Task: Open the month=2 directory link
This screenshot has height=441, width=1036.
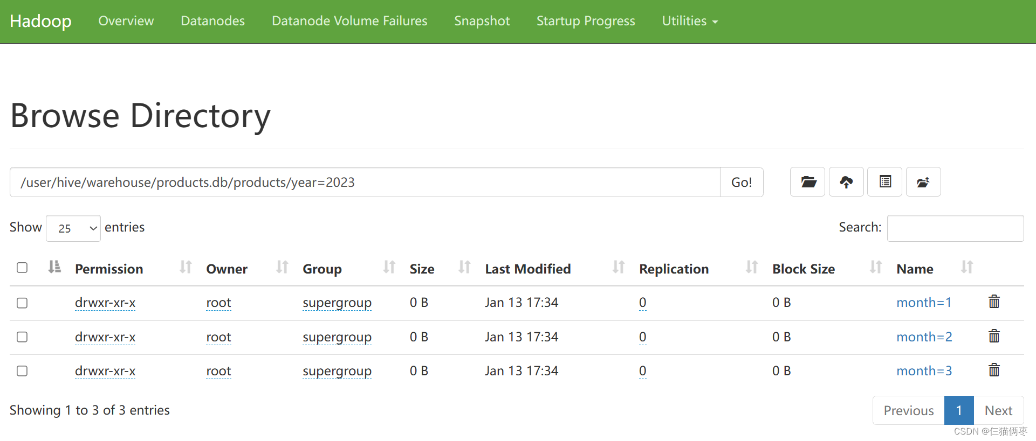Action: (924, 337)
